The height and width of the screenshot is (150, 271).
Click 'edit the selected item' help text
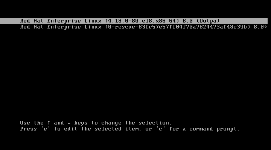pos(102,129)
